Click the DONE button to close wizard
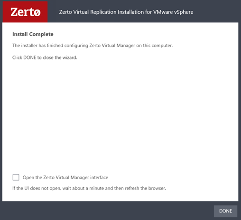Image resolution: width=241 pixels, height=220 pixels. coord(225,211)
